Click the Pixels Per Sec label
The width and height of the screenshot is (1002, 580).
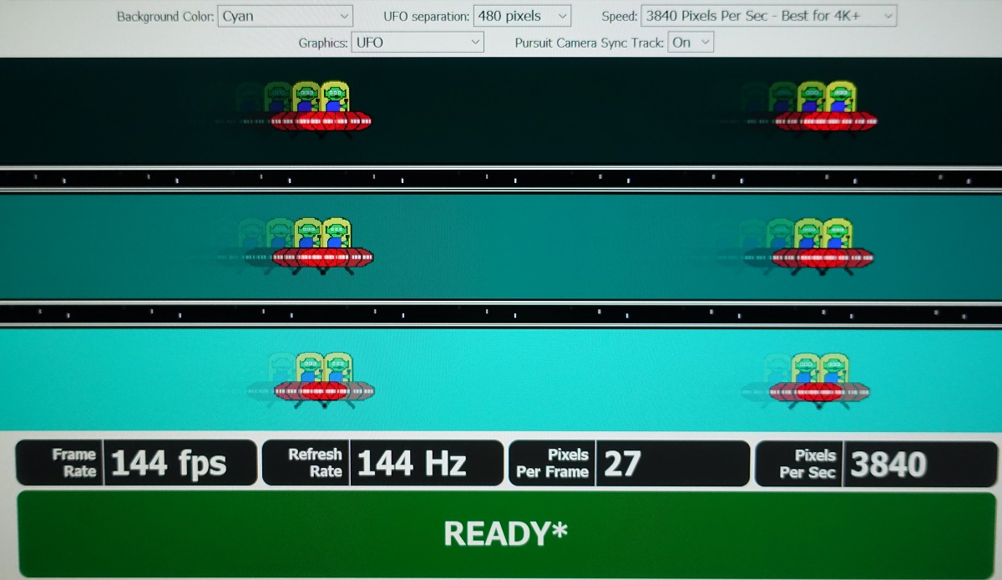(x=807, y=463)
